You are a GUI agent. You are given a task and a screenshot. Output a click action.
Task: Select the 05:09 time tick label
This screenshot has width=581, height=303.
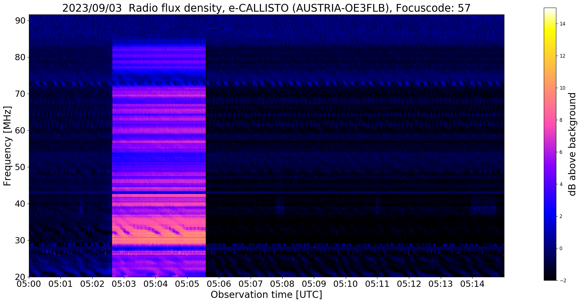point(314,284)
